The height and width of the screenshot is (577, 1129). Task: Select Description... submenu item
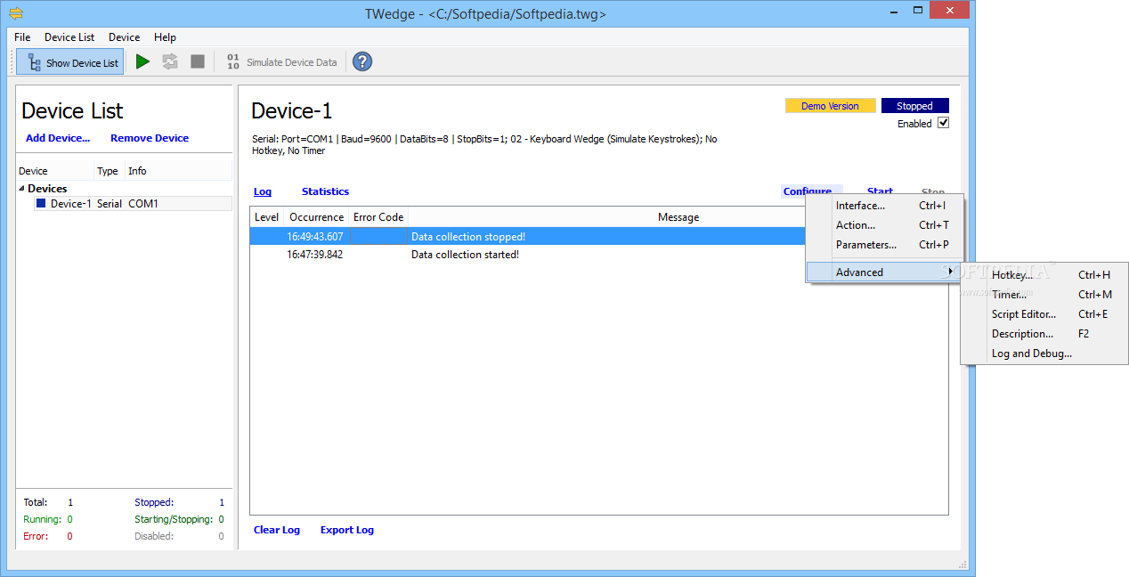pos(1044,334)
